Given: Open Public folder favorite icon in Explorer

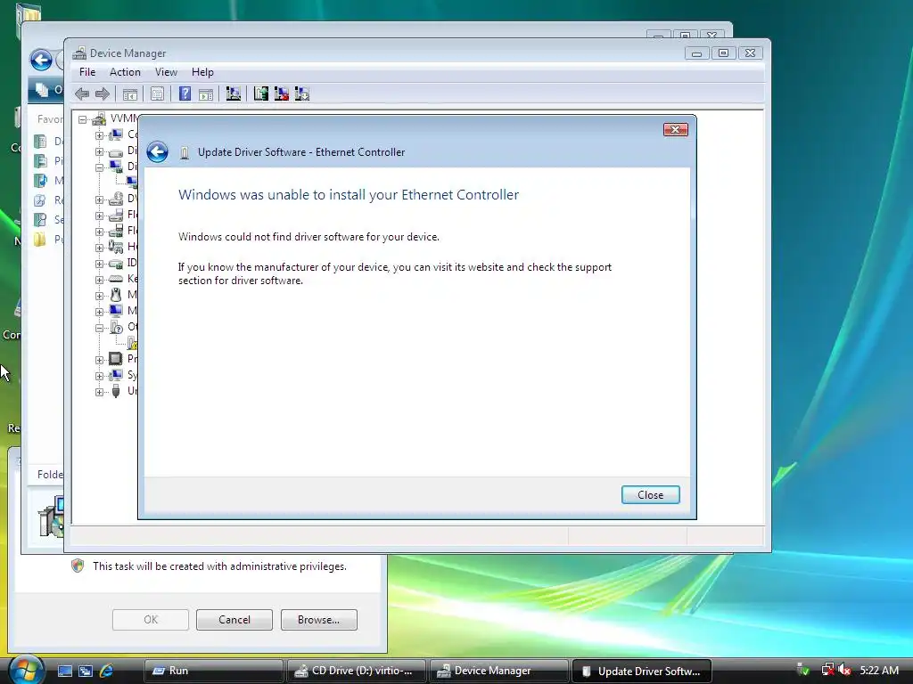Looking at the screenshot, I should [x=40, y=240].
